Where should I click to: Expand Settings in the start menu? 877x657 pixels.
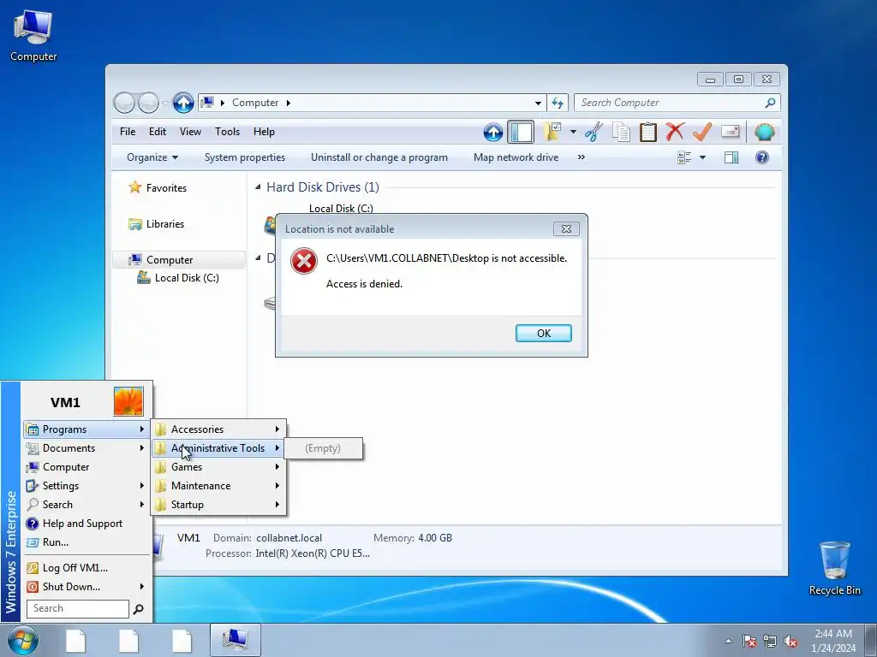click(87, 486)
